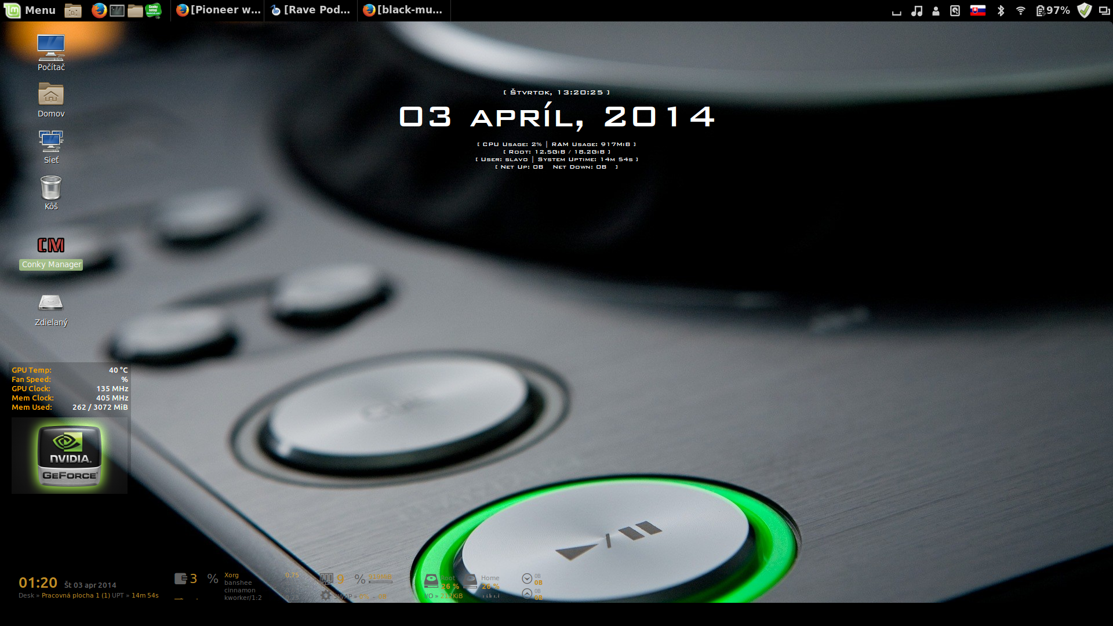Viewport: 1113px width, 626px height.
Task: Click the CPU Usage 2% system info line
Action: [556, 144]
